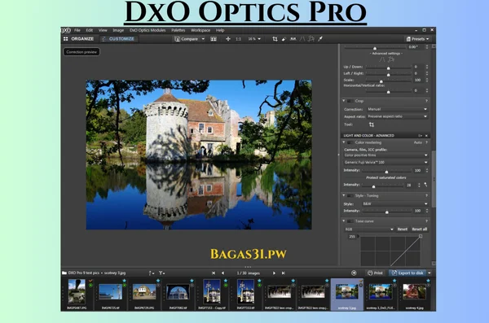Open the Style dropdown set to B&W
The height and width of the screenshot is (323, 489).
[394, 203]
